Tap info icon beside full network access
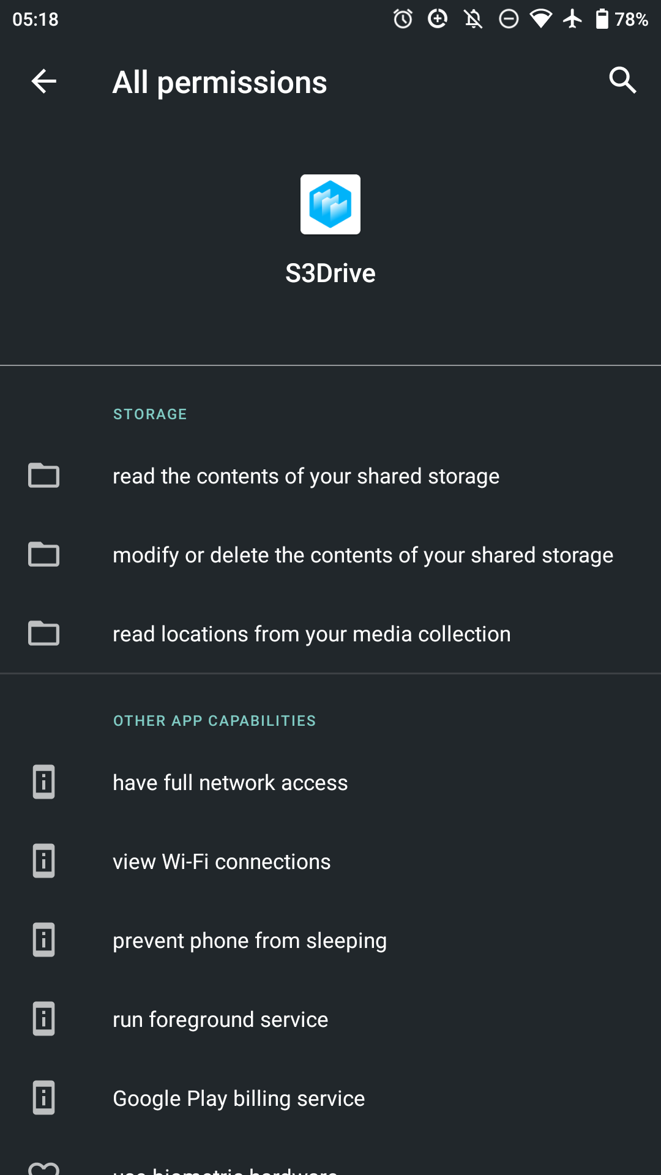Image resolution: width=661 pixels, height=1175 pixels. (43, 782)
